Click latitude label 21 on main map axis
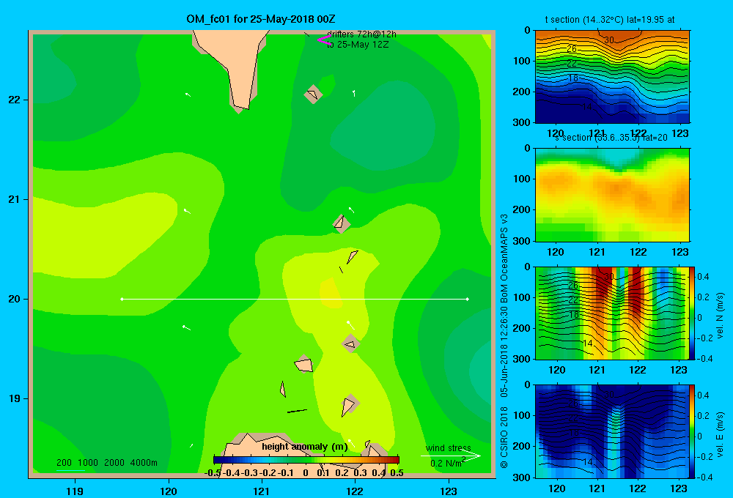The height and width of the screenshot is (498, 733). [15, 199]
